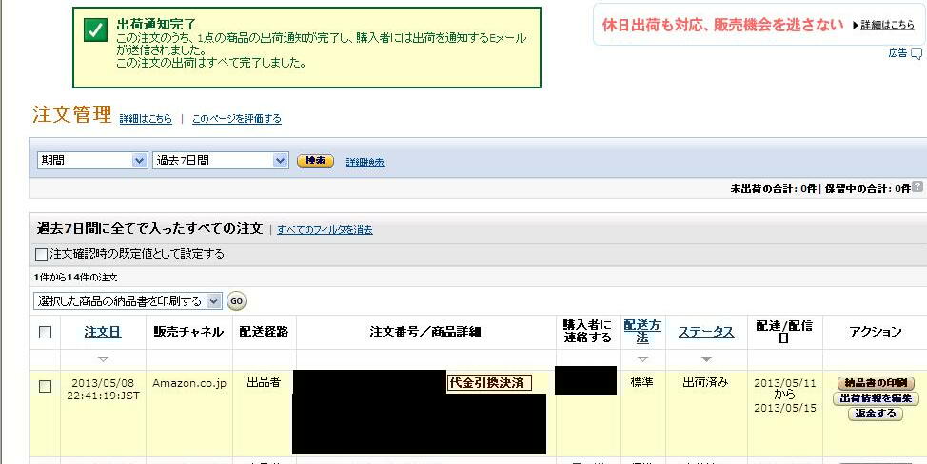927x464 pixels.
Task: Click 未出荷の合計: 0件 text
Action: (x=773, y=189)
